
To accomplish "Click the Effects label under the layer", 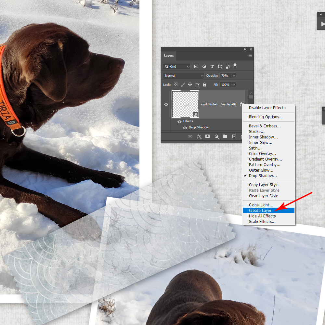I will pyautogui.click(x=188, y=121).
